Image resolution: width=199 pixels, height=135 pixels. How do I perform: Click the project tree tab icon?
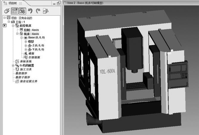[5, 3]
